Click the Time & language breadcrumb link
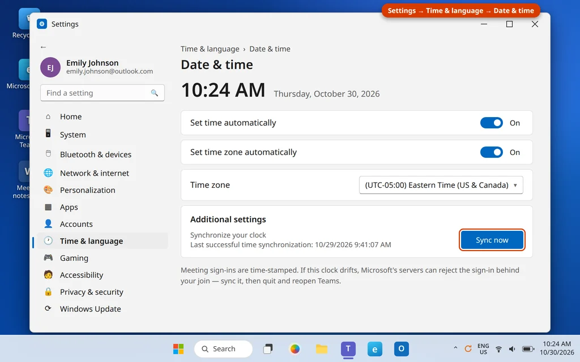580x362 pixels. 210,49
